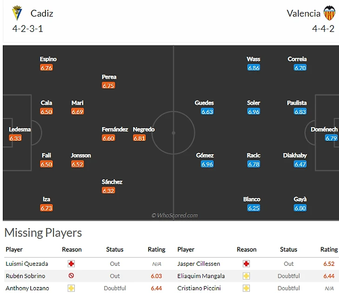Select Guedes on the Valencia lineup
339x293 pixels.
coord(204,103)
